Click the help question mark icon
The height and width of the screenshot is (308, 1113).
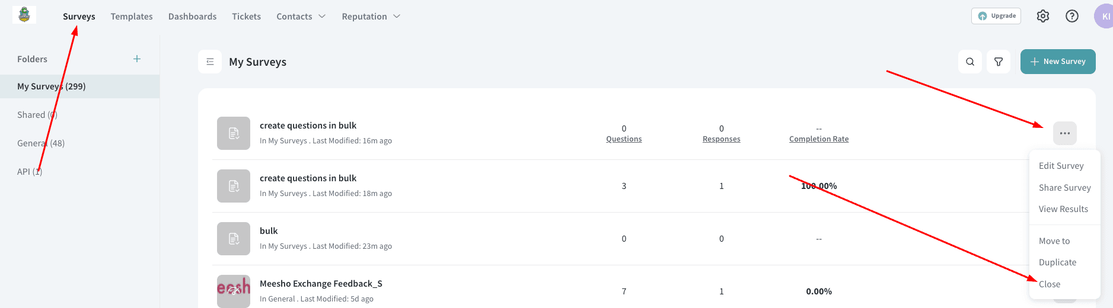click(1072, 16)
